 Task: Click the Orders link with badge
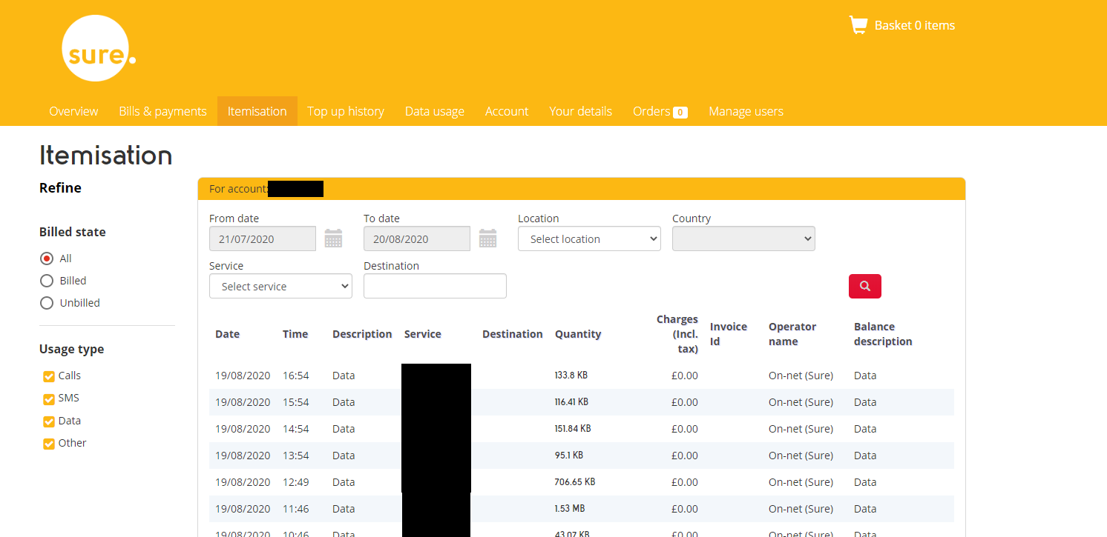tap(659, 111)
